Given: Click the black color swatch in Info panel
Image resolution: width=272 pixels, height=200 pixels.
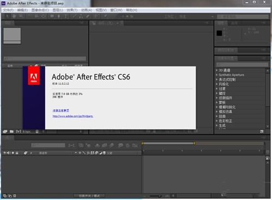Looking at the screenshot, I should click(x=219, y=33).
